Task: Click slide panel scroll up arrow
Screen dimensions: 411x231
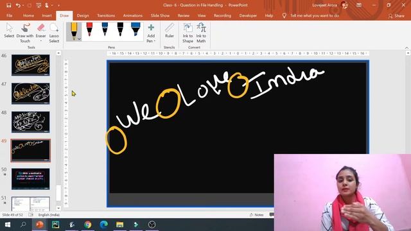Action: [58, 53]
